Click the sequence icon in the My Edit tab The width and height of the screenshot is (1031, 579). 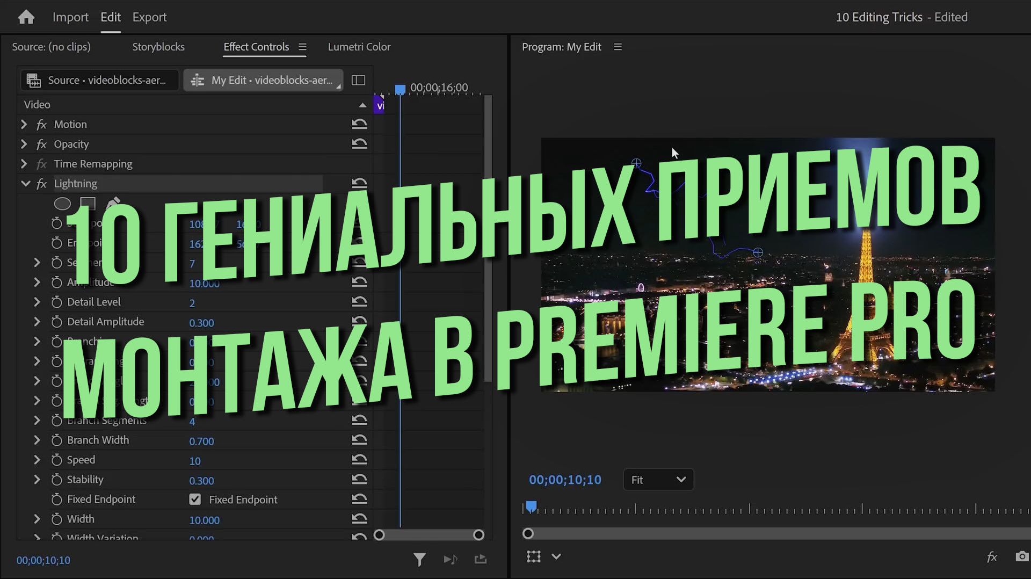pyautogui.click(x=198, y=81)
